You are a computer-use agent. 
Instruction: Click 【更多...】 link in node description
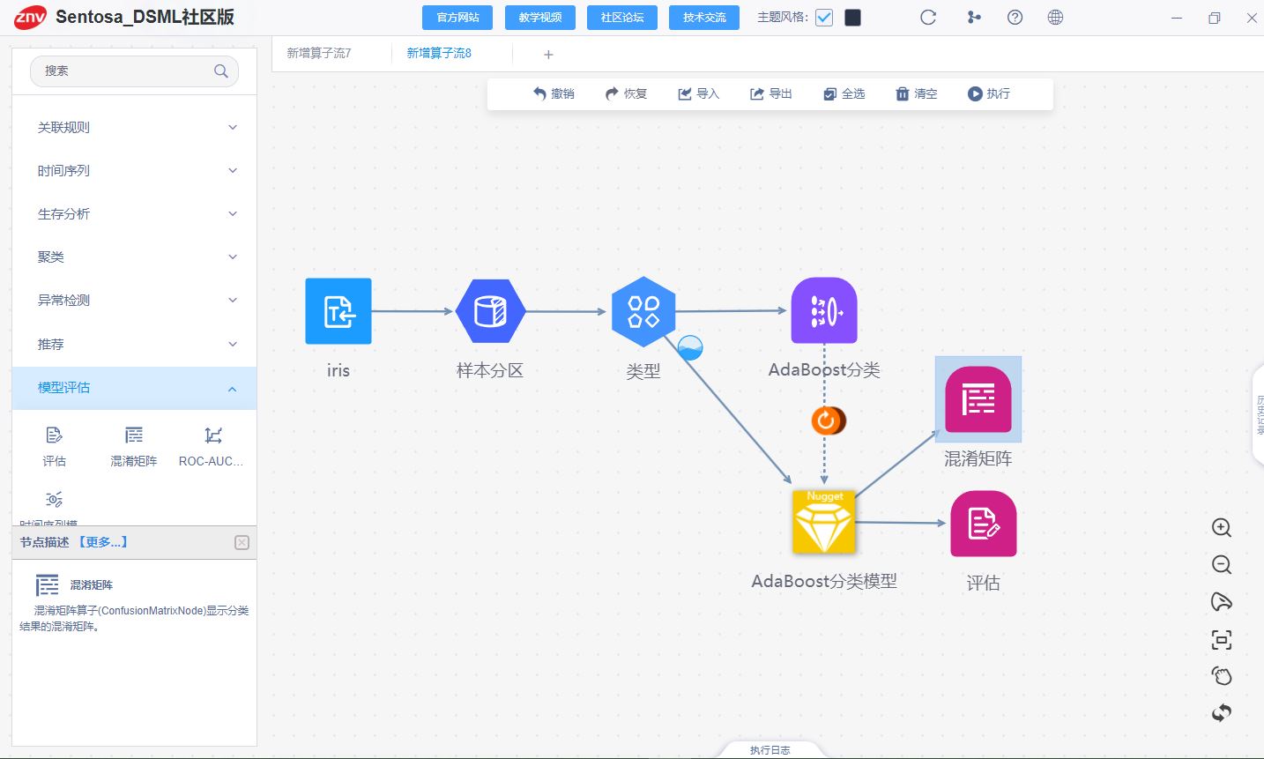point(103,542)
